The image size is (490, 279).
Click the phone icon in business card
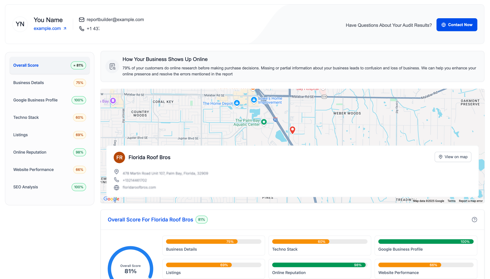pos(116,180)
